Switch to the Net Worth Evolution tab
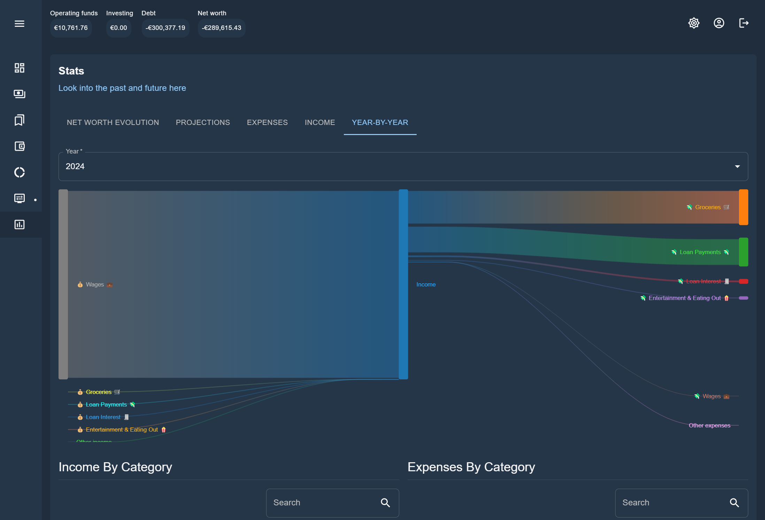Image resolution: width=765 pixels, height=520 pixels. click(x=113, y=123)
